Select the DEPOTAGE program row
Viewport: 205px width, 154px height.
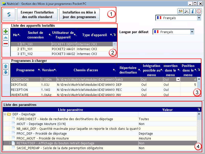[104, 85]
